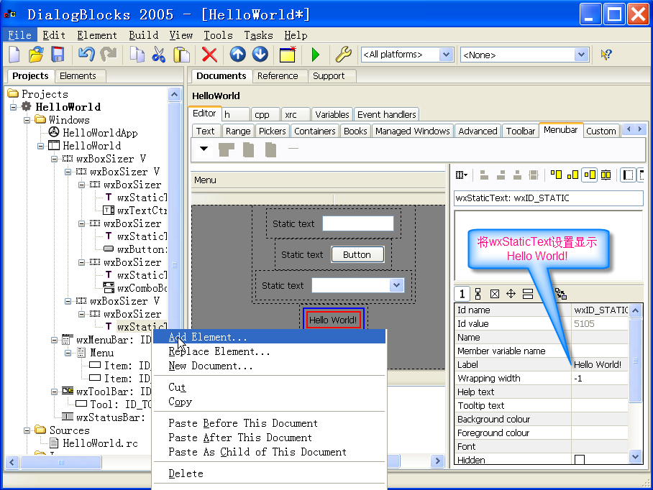
Task: Add new dialog with yellow window icon
Action: coord(288,55)
